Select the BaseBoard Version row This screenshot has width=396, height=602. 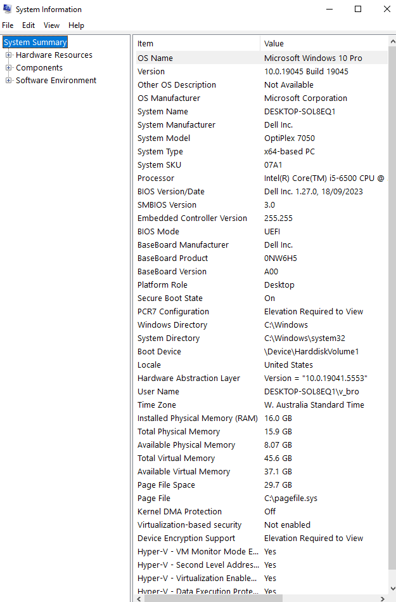click(260, 271)
